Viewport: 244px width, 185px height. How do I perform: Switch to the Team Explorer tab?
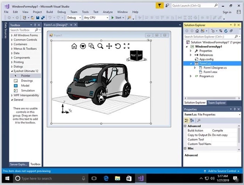click(x=216, y=103)
